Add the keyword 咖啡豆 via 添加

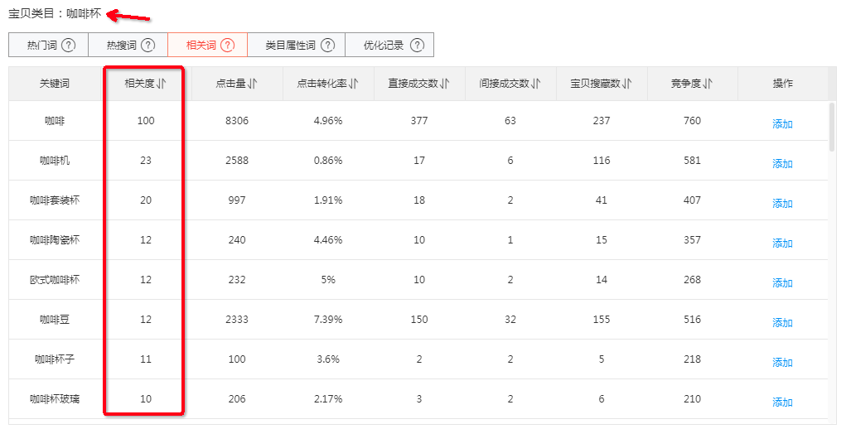pos(782,323)
